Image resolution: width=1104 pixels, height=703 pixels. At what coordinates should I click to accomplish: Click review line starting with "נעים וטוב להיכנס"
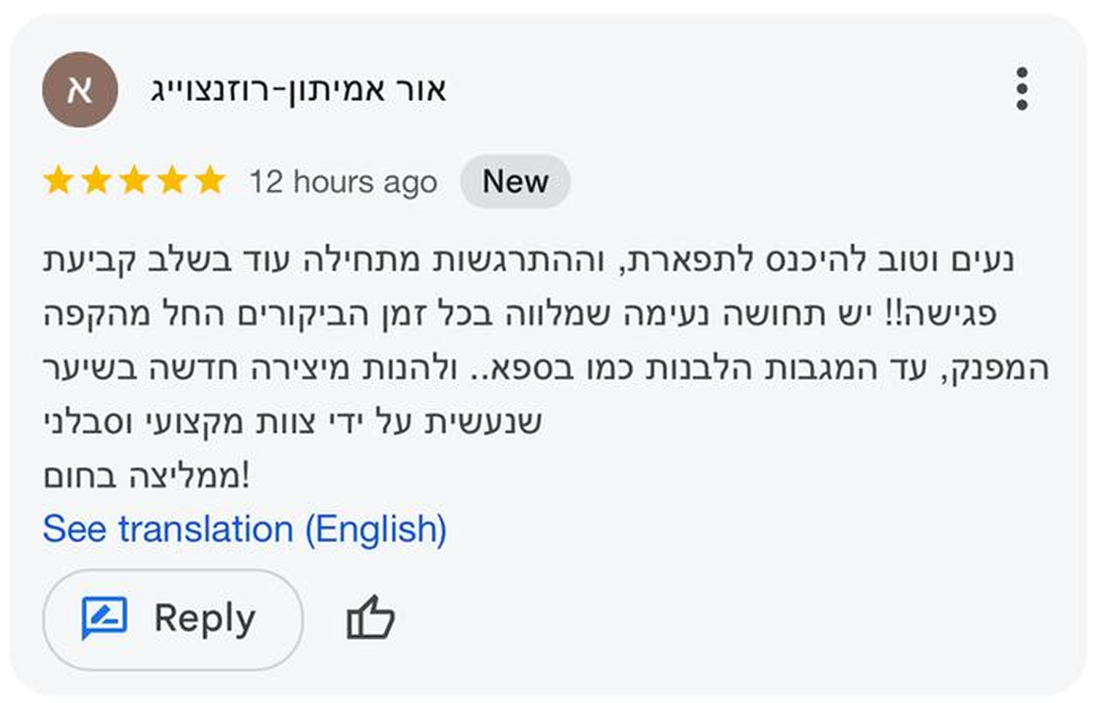tap(528, 260)
